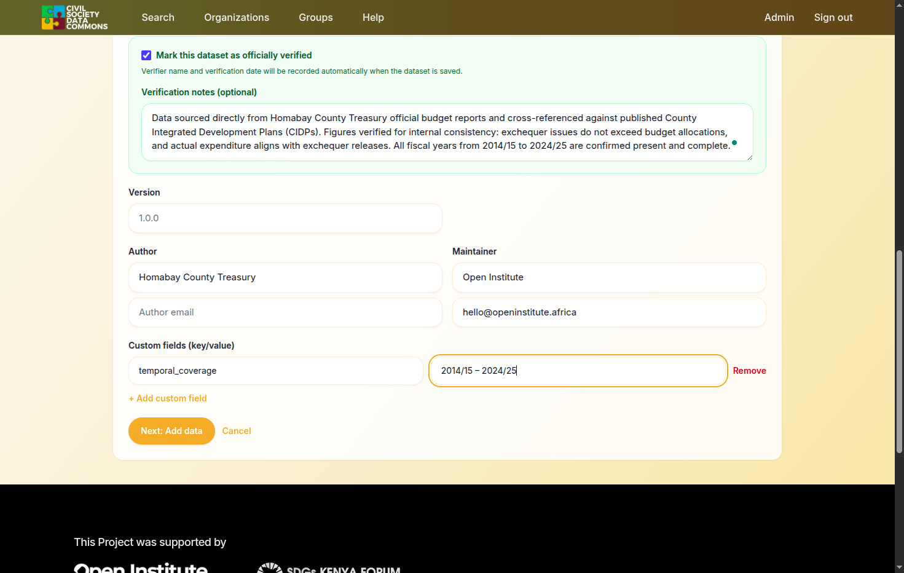Screen dimensions: 904x573
Task: Click the page vertical scrollbar thumb
Action: 900,352
